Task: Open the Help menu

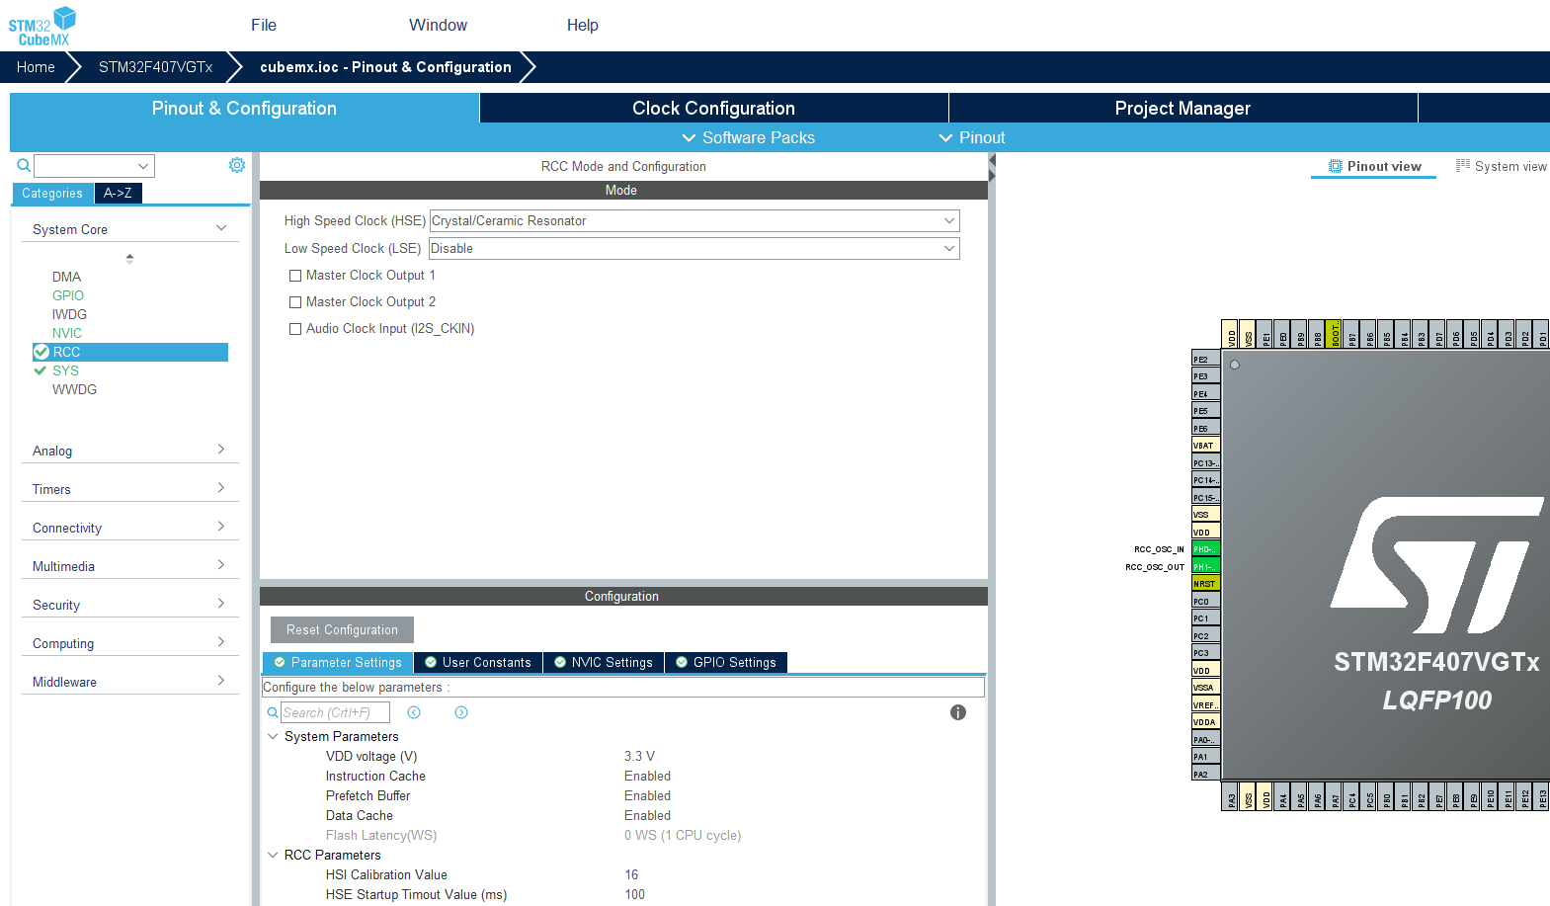Action: 583,25
